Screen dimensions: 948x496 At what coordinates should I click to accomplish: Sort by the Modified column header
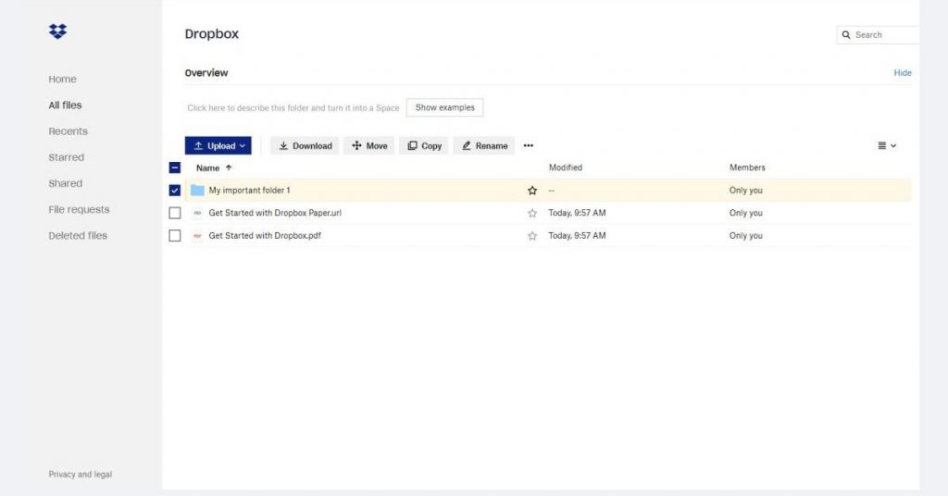point(566,167)
